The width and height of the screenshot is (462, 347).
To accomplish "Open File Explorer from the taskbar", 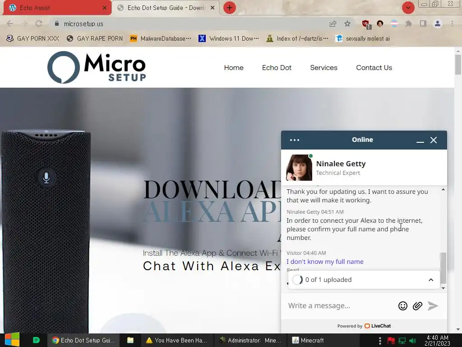I will tap(130, 340).
